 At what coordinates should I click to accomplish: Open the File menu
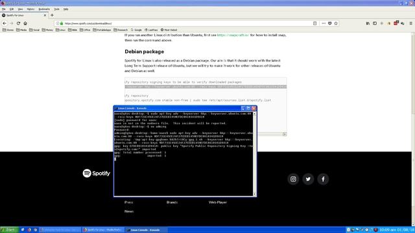[x=4, y=9]
